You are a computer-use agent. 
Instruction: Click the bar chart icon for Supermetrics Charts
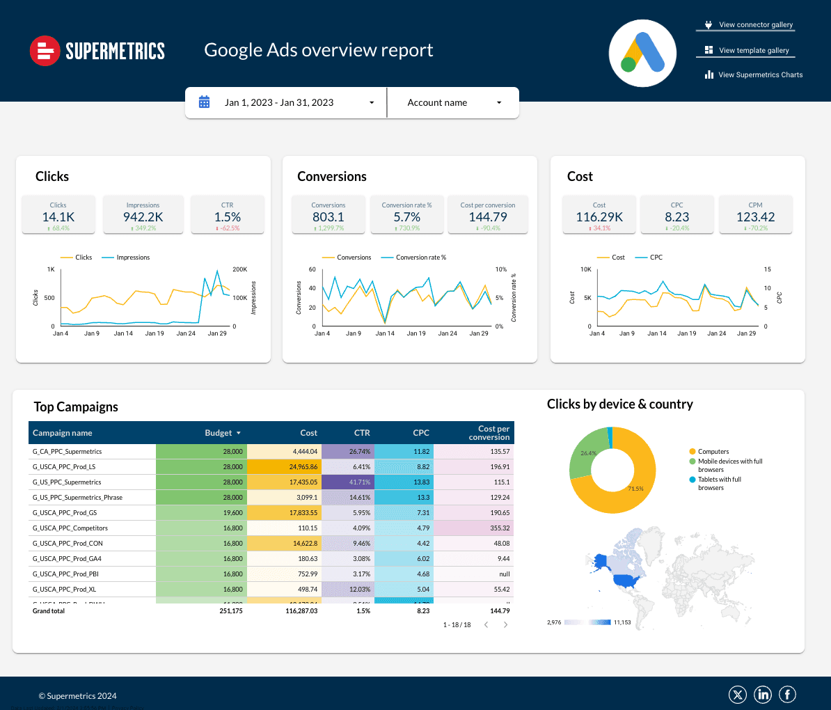coord(709,74)
